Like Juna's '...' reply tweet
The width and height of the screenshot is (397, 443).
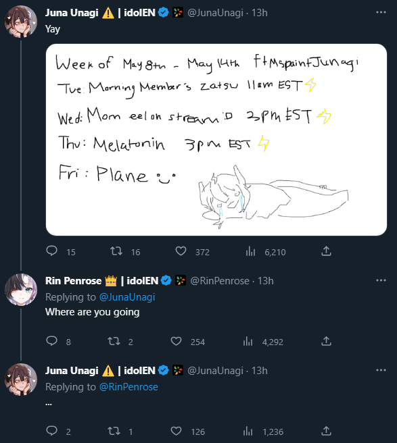(176, 431)
